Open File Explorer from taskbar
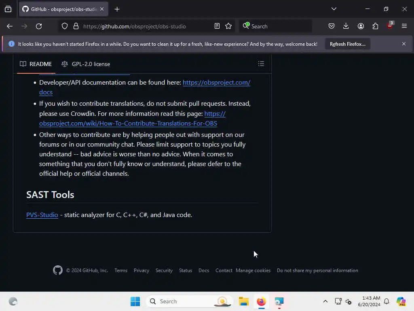Image resolution: width=414 pixels, height=311 pixels. click(x=244, y=301)
